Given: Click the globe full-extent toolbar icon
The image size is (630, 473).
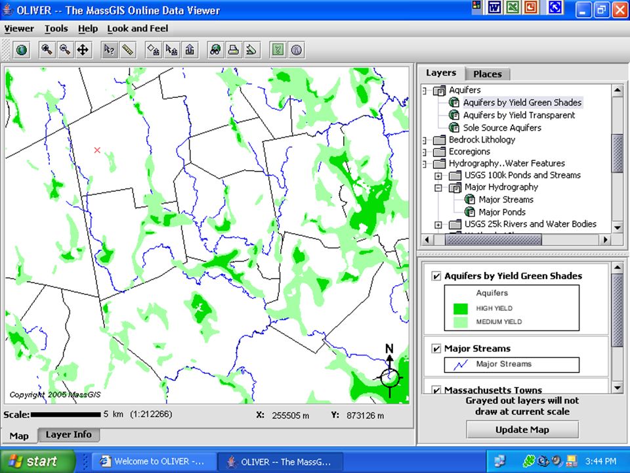Looking at the screenshot, I should pyautogui.click(x=22, y=50).
